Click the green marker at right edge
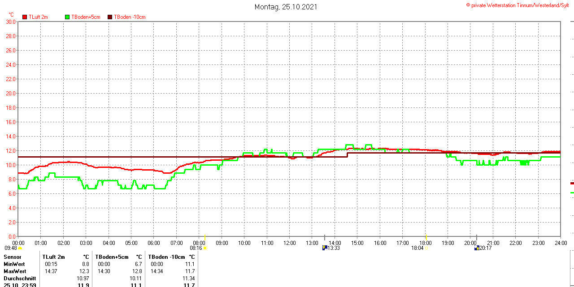 click(x=572, y=193)
